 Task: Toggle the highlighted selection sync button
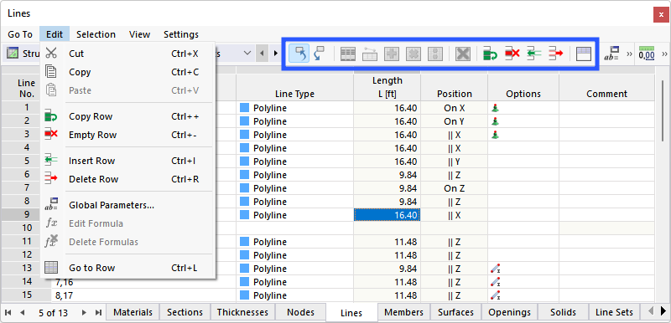point(299,54)
